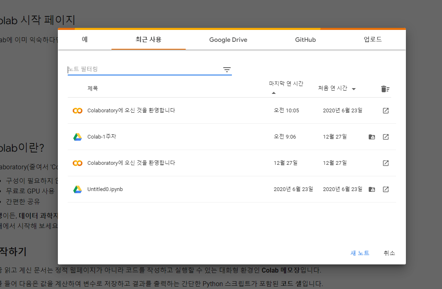Image resolution: width=442 pixels, height=289 pixels.
Task: Open the Colab-1주차 notebook
Action: point(101,137)
